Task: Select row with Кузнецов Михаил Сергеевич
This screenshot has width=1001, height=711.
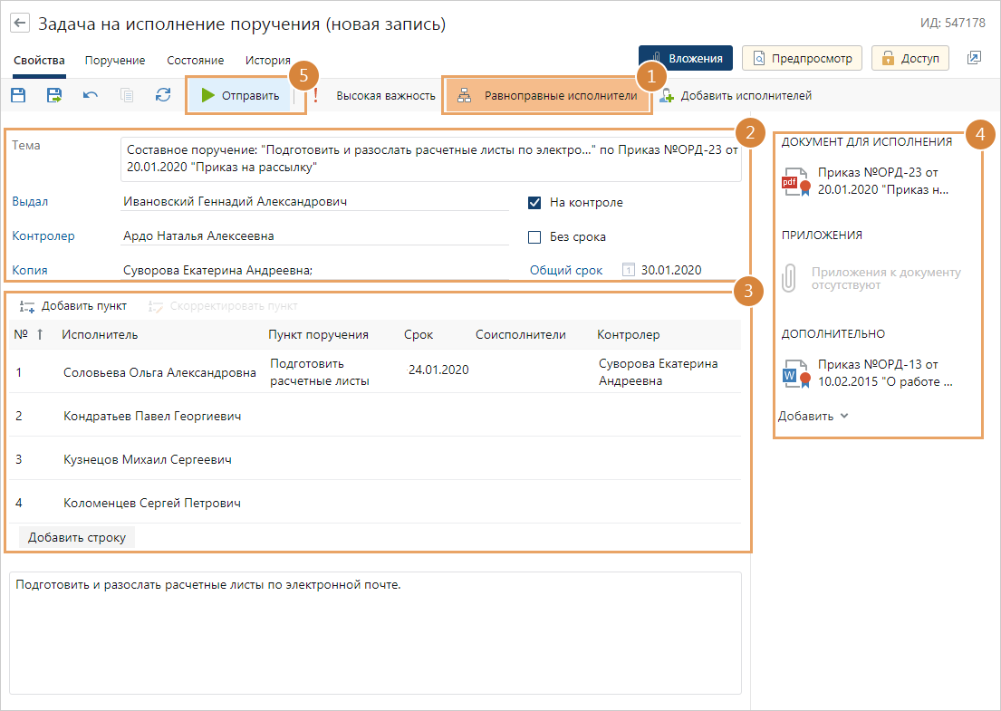Action: [148, 459]
